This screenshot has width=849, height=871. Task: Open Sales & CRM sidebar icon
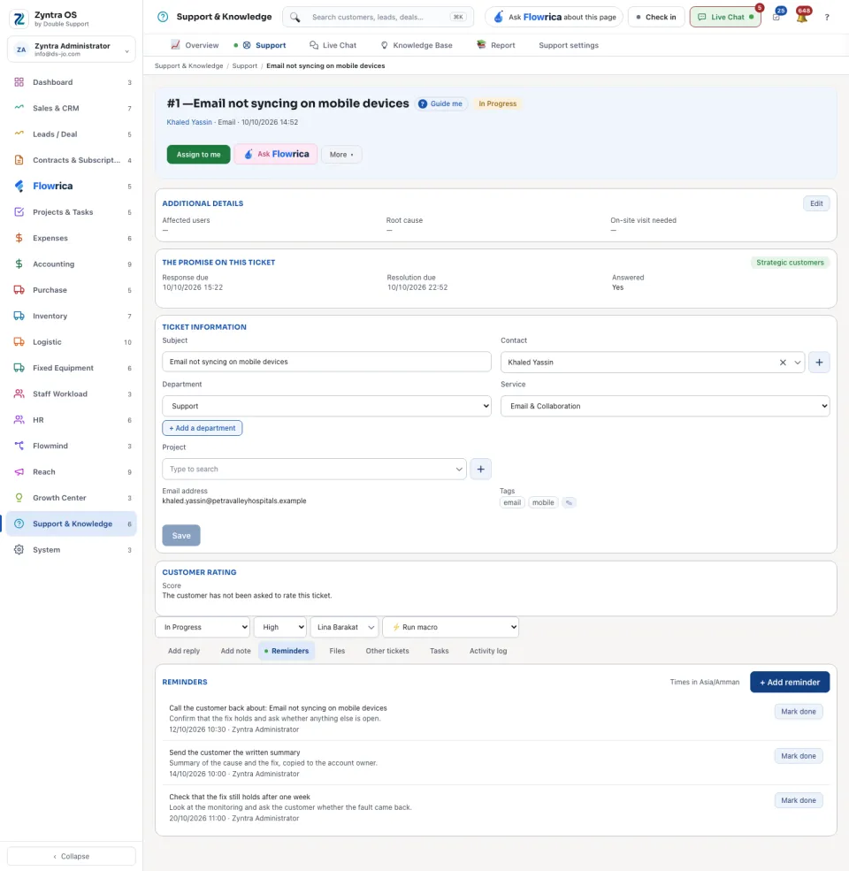[19, 108]
